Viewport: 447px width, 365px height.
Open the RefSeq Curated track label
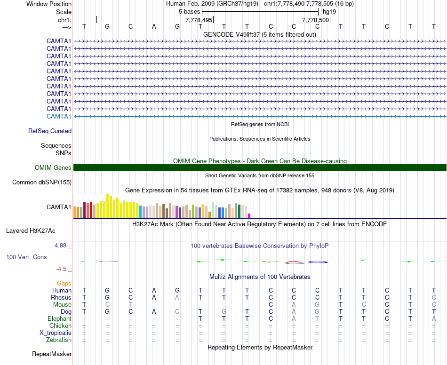50,131
